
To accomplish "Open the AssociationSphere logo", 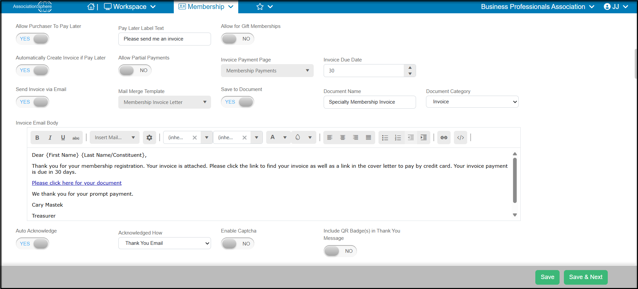I will click(x=33, y=7).
